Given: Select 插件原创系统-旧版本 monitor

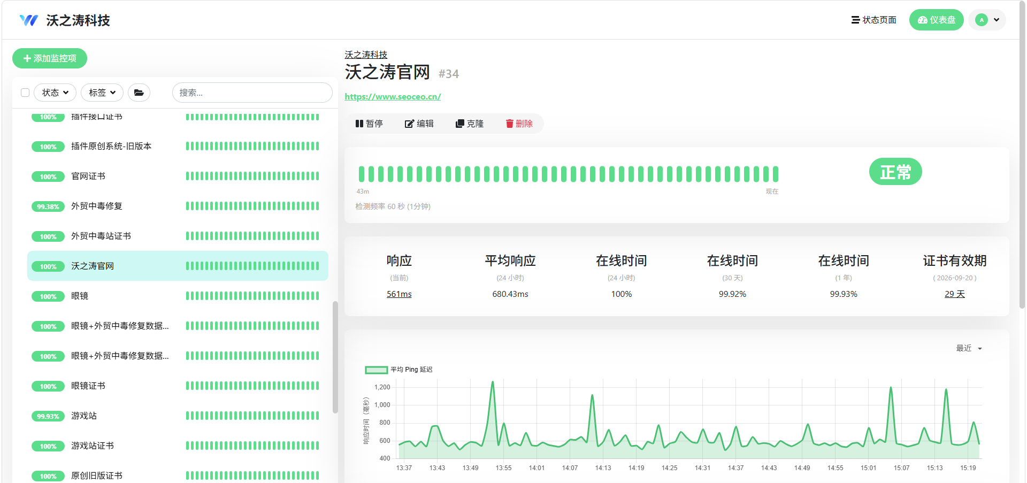Looking at the screenshot, I should (178, 146).
